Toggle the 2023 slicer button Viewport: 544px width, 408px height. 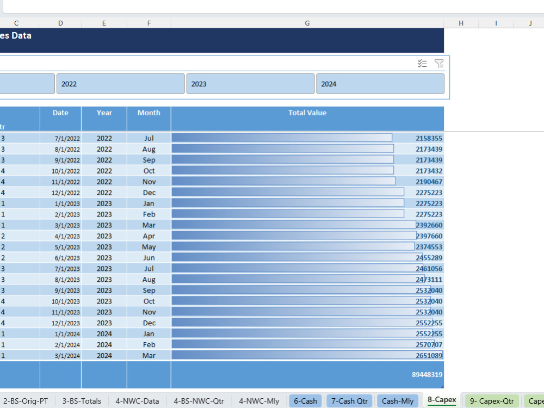click(250, 83)
